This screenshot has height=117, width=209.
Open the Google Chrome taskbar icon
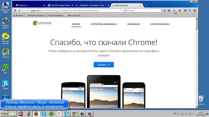click(x=74, y=114)
